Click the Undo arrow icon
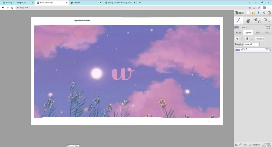 [265, 19]
